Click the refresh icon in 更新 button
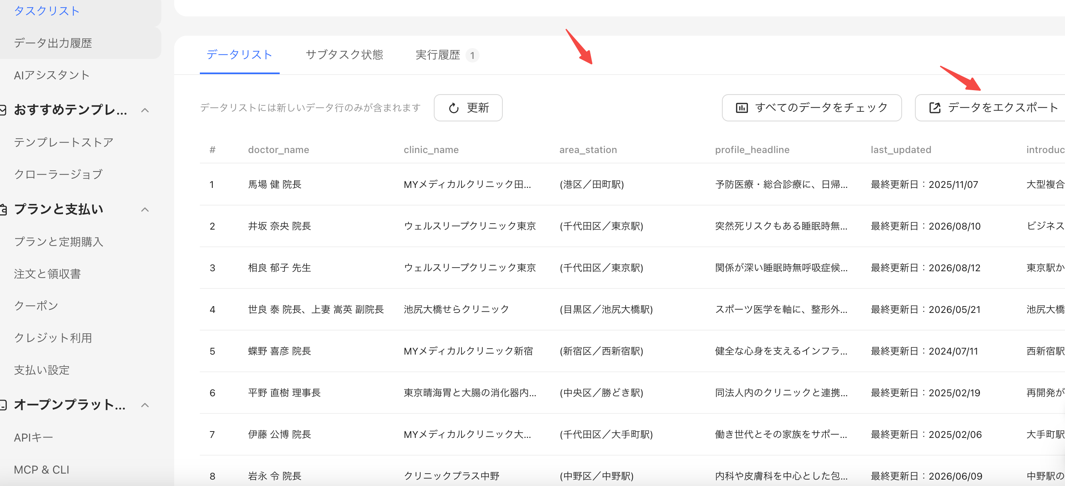1065x486 pixels. coord(453,108)
